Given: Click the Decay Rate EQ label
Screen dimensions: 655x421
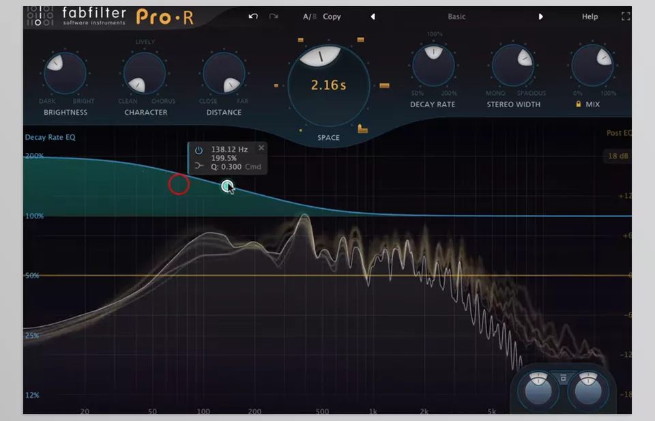Looking at the screenshot, I should pyautogui.click(x=50, y=137).
